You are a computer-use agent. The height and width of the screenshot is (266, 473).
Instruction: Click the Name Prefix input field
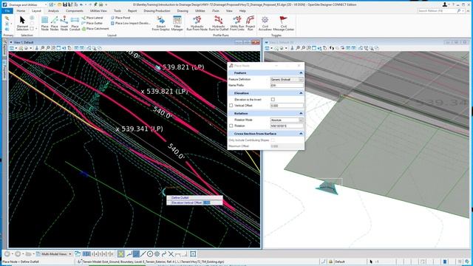click(287, 86)
